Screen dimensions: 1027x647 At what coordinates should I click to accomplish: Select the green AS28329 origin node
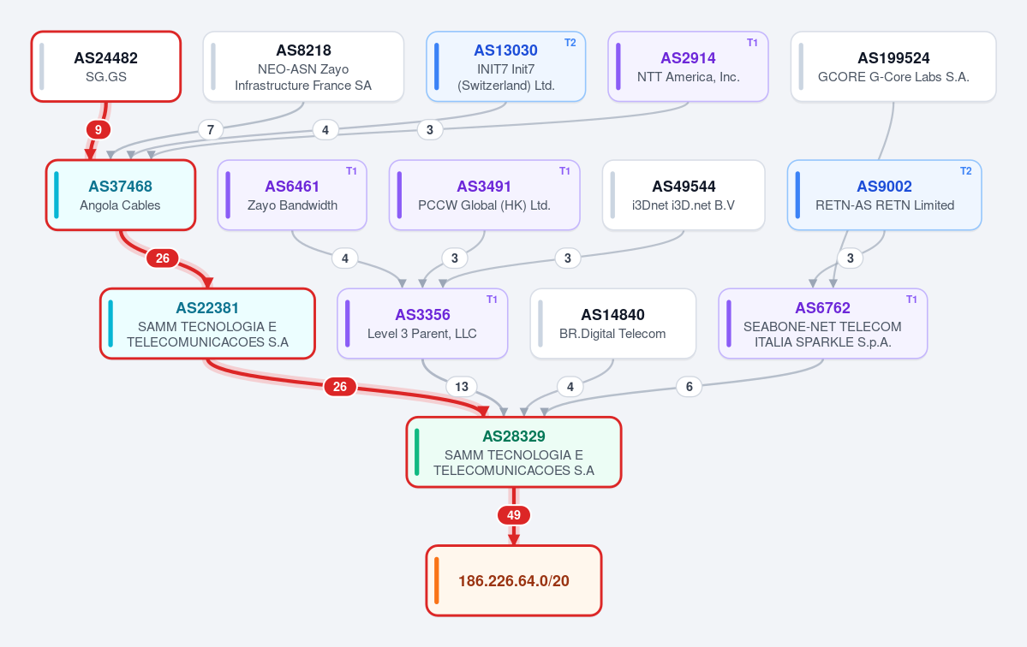click(x=514, y=452)
